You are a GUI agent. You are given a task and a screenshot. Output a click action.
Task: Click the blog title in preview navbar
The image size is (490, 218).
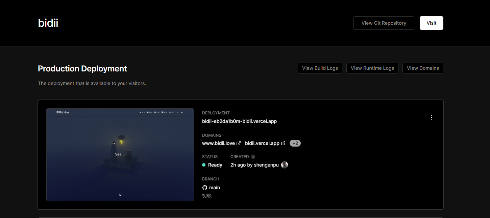coord(63,112)
